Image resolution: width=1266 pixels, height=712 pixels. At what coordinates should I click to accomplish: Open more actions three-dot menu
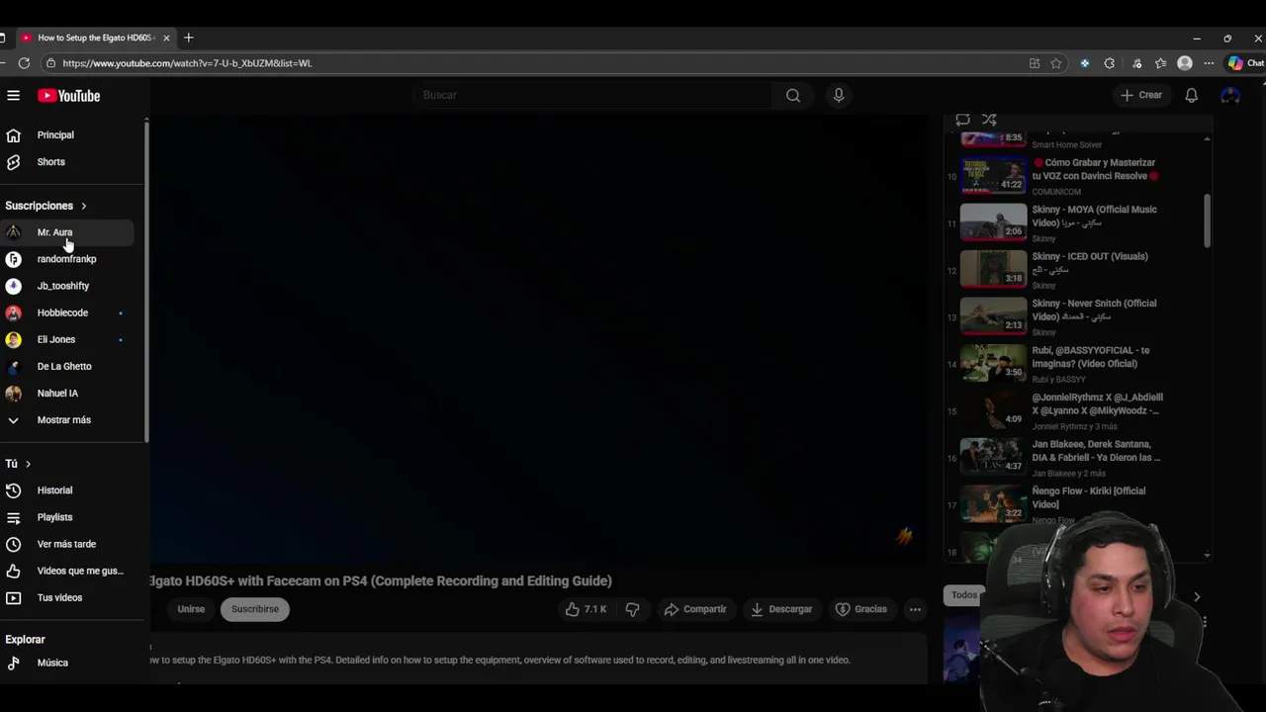(915, 609)
